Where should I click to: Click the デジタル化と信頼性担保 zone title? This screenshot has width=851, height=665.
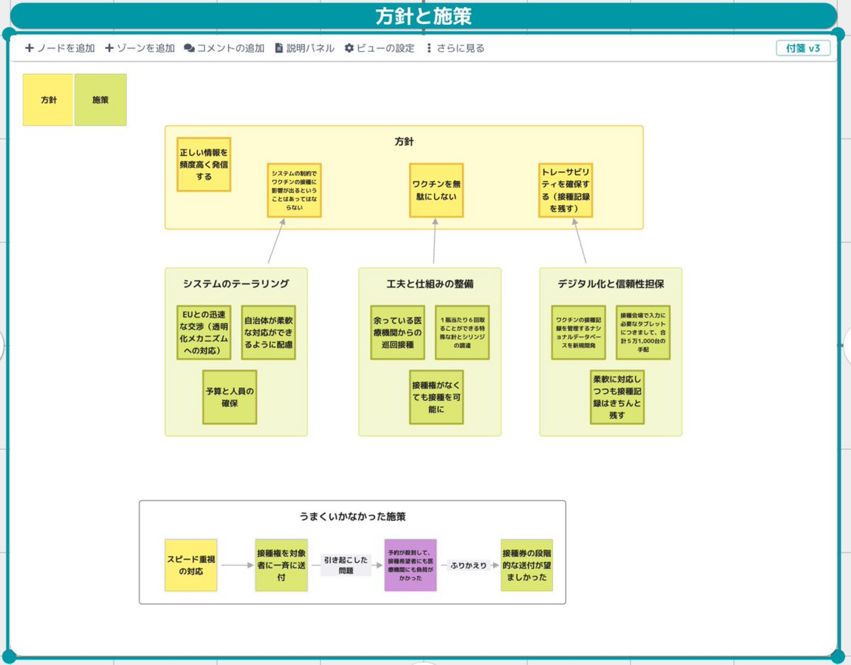[x=611, y=284]
